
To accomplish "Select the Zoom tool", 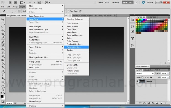I will point(3,90).
